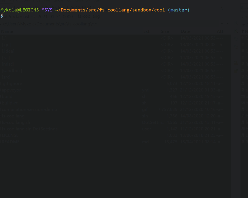The height and width of the screenshot is (199, 248).
Task: Sort files by Date column
Action: [185, 32]
